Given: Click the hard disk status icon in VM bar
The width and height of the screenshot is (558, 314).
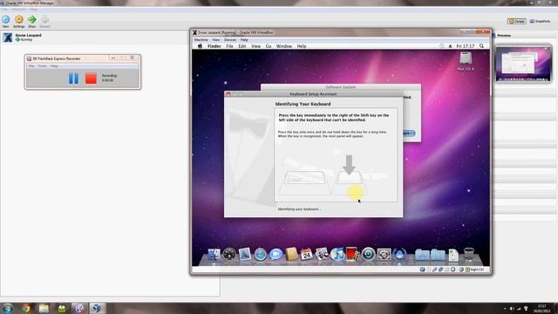Looking at the screenshot, I should coord(422,270).
